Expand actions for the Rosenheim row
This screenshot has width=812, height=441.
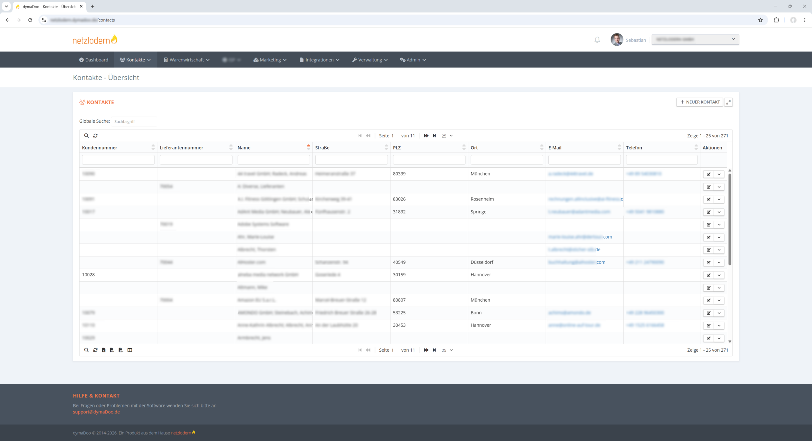(719, 199)
